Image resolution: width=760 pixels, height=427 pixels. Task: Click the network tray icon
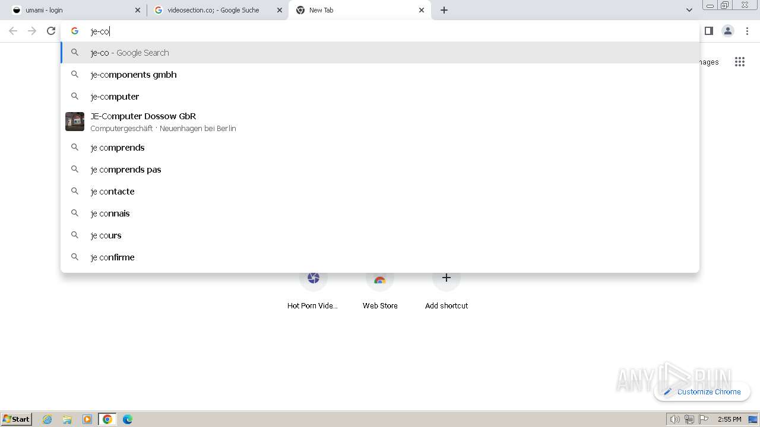[x=689, y=419]
